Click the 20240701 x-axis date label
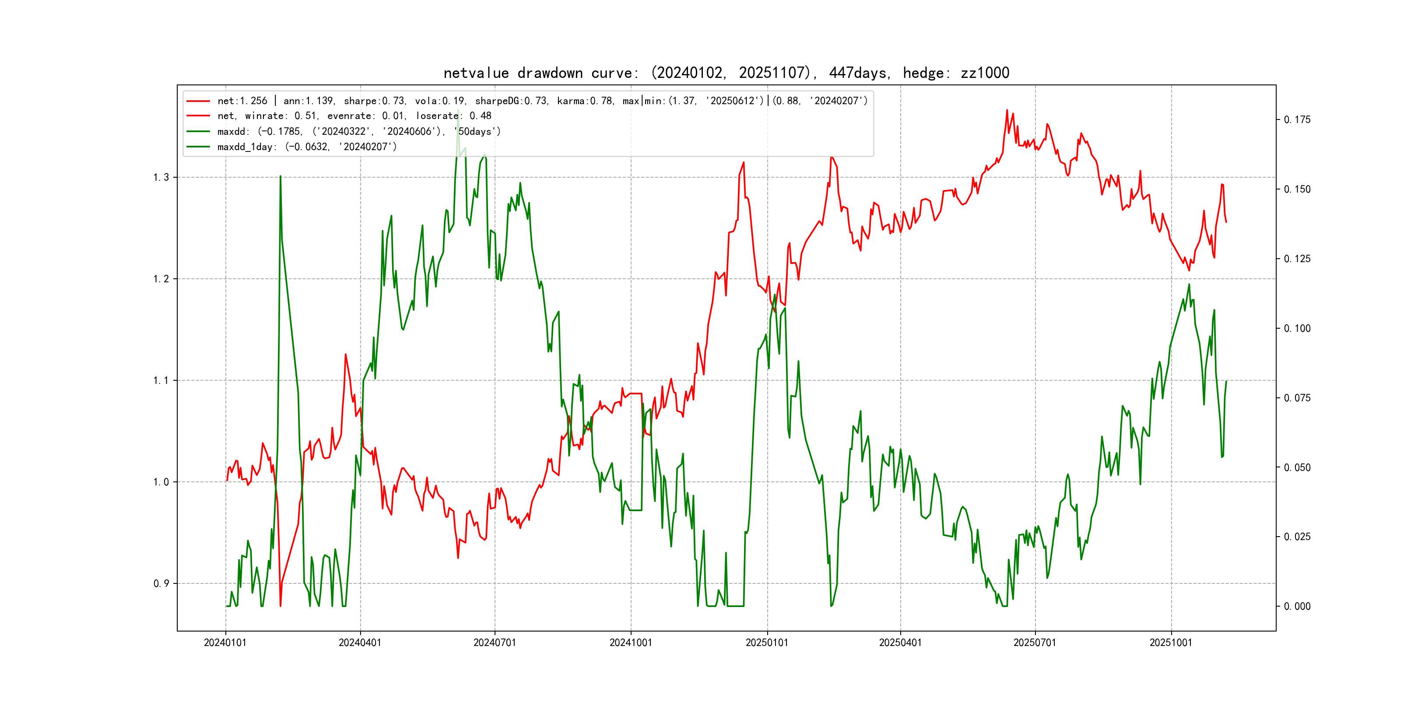Viewport: 1418px width, 709px height. tap(494, 643)
